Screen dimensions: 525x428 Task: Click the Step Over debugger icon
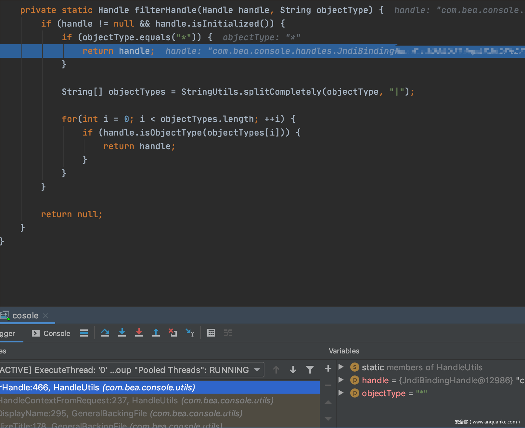click(105, 333)
